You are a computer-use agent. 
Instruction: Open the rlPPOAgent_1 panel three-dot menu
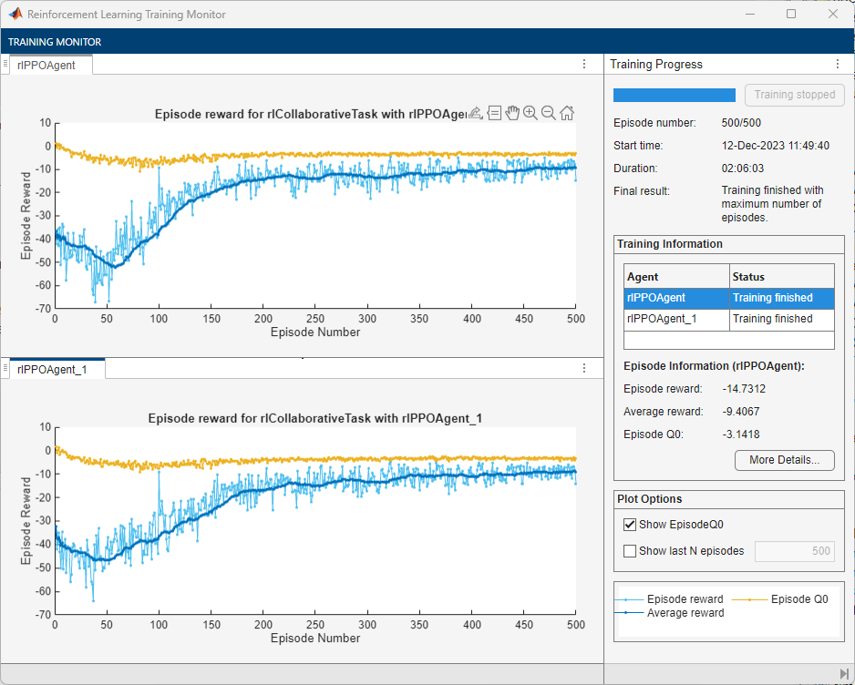click(x=584, y=369)
